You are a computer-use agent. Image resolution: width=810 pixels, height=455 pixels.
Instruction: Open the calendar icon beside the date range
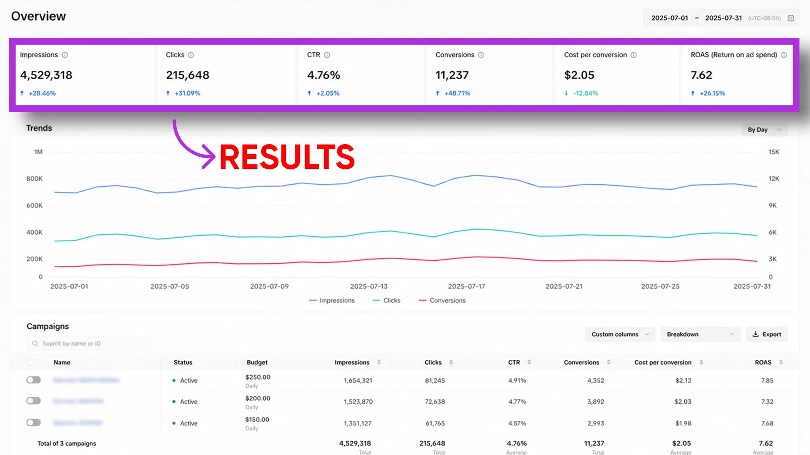[791, 18]
